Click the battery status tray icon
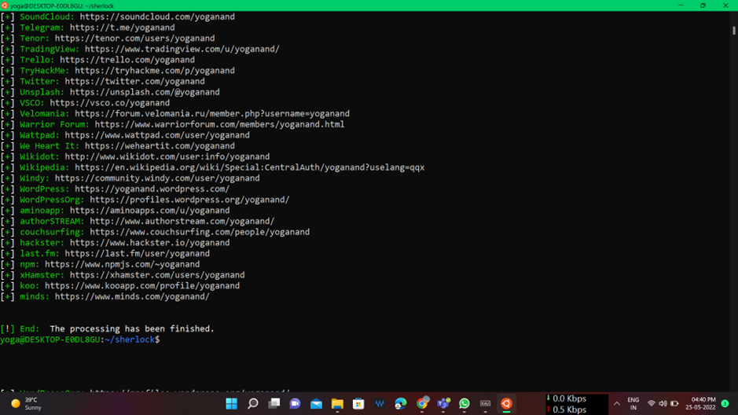 pos(674,404)
